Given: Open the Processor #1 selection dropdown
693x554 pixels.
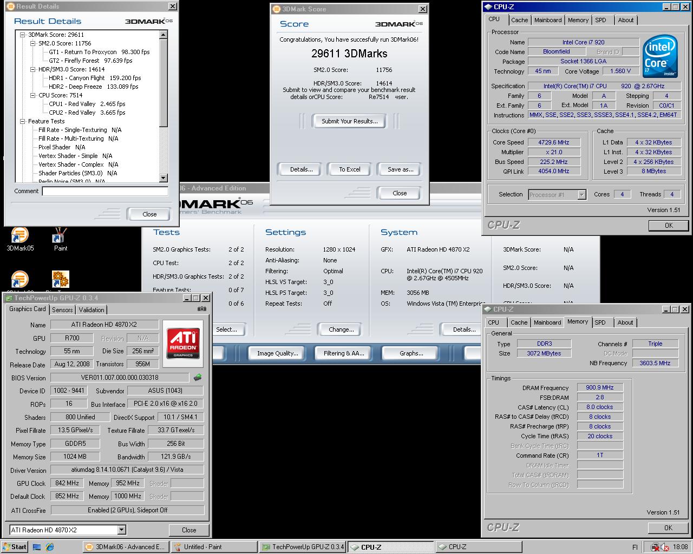Looking at the screenshot, I should pos(581,195).
